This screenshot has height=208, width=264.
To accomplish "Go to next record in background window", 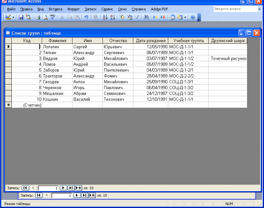I will point(77,195).
